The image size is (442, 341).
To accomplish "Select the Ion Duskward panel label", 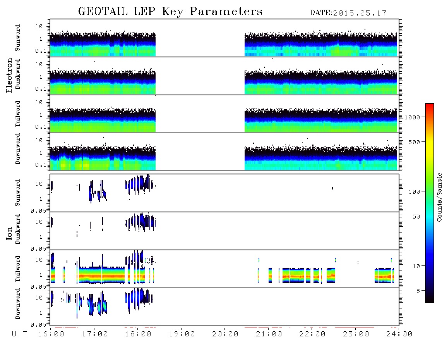I will click(x=18, y=229).
